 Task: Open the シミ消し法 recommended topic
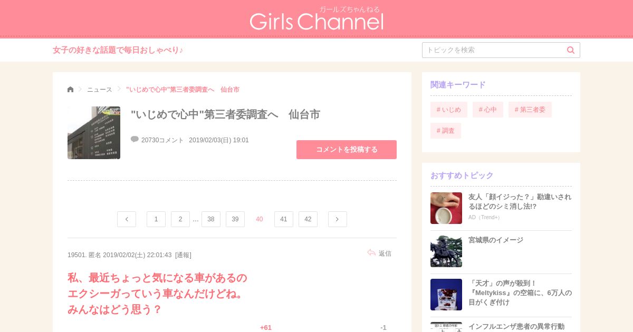coord(520,202)
